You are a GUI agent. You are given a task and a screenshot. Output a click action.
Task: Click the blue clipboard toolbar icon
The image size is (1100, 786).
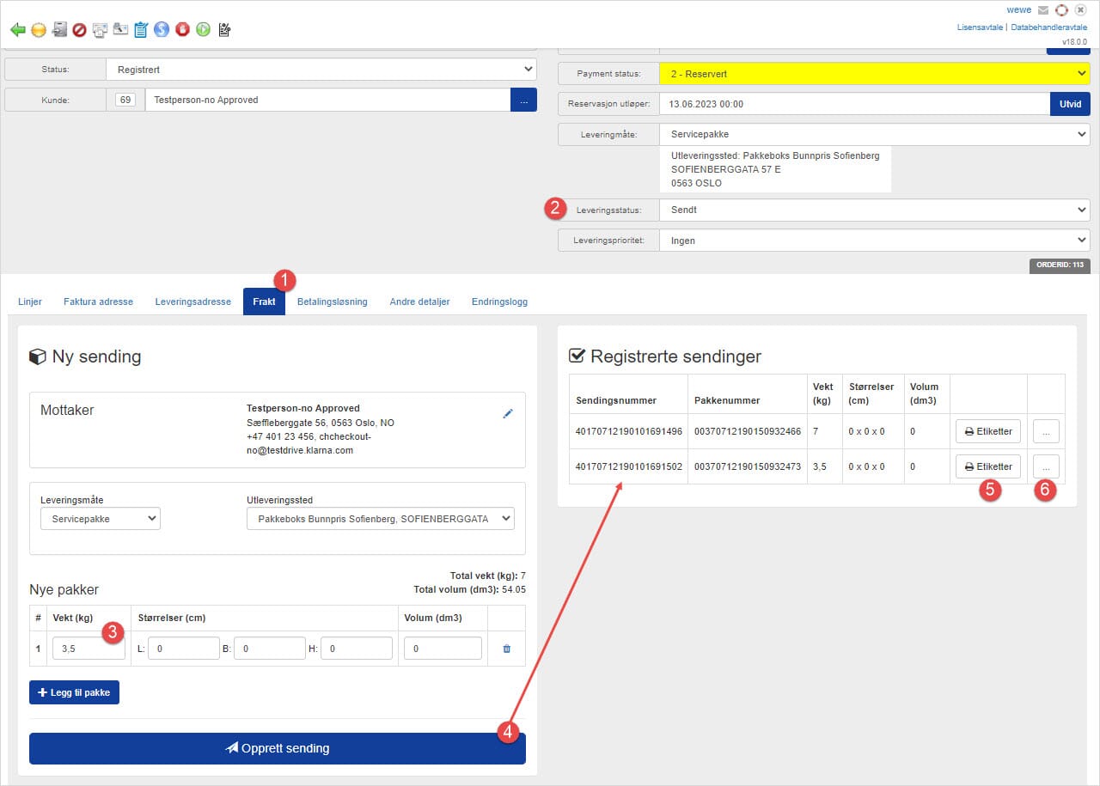141,30
